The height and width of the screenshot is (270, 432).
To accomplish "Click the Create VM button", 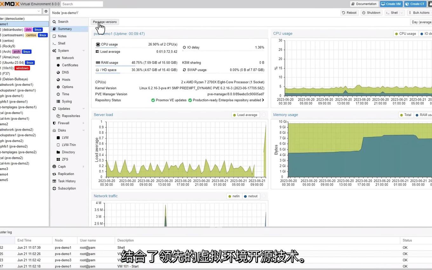I will tap(391, 4).
